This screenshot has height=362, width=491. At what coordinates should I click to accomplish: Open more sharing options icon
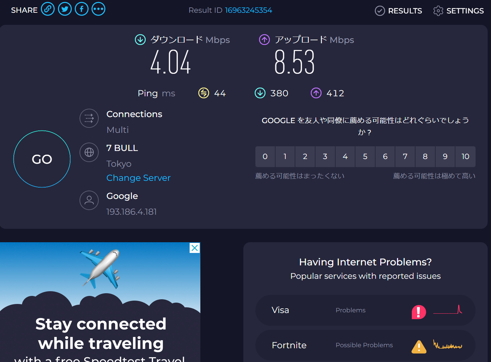click(98, 9)
